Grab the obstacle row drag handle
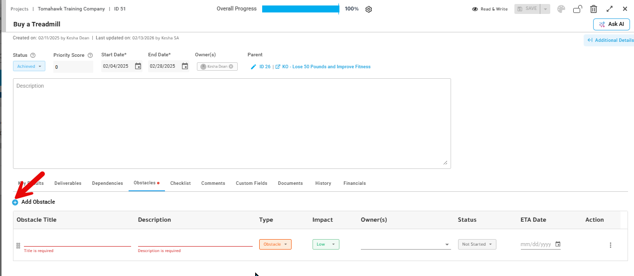Image resolution: width=634 pixels, height=276 pixels. click(x=18, y=246)
